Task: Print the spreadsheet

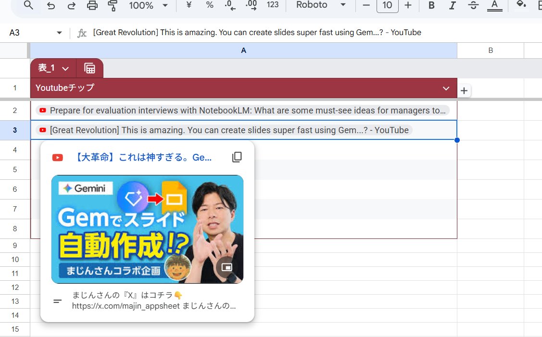Action: [x=92, y=6]
